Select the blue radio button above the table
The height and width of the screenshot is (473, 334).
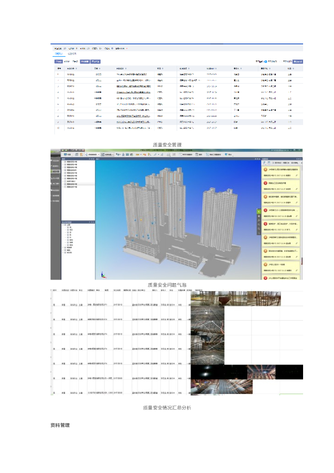(265, 61)
